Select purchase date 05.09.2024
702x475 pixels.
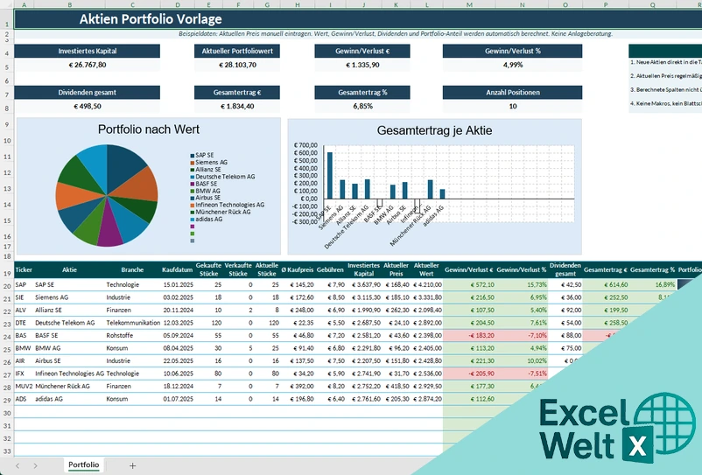coord(178,335)
